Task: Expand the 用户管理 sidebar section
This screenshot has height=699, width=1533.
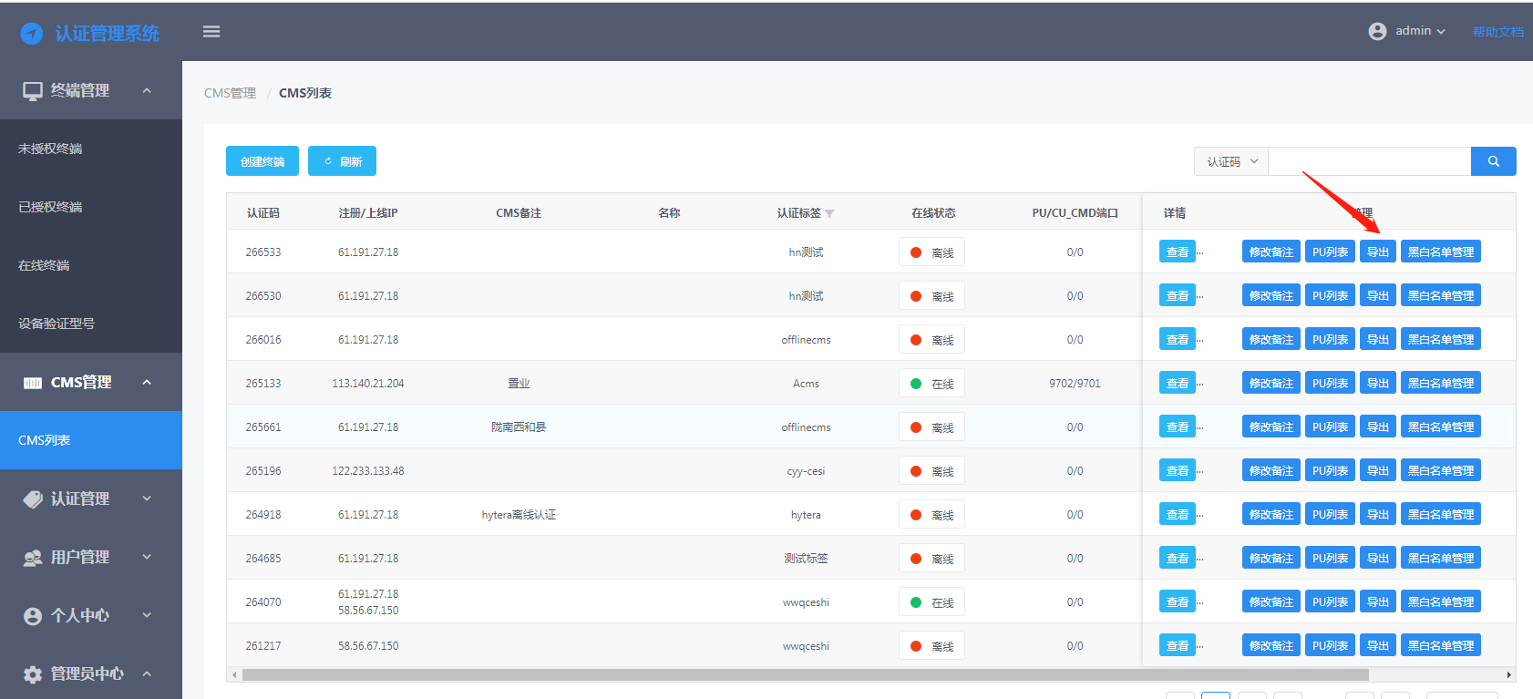Action: click(90, 557)
